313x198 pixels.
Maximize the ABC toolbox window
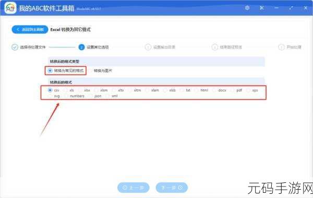point(291,8)
